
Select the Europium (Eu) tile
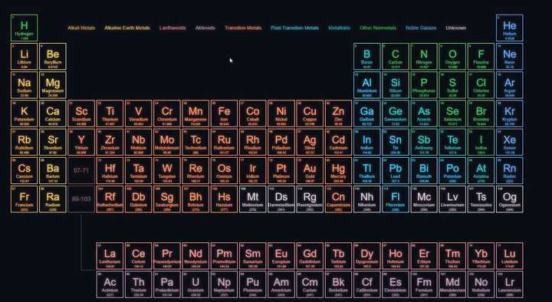[281, 256]
